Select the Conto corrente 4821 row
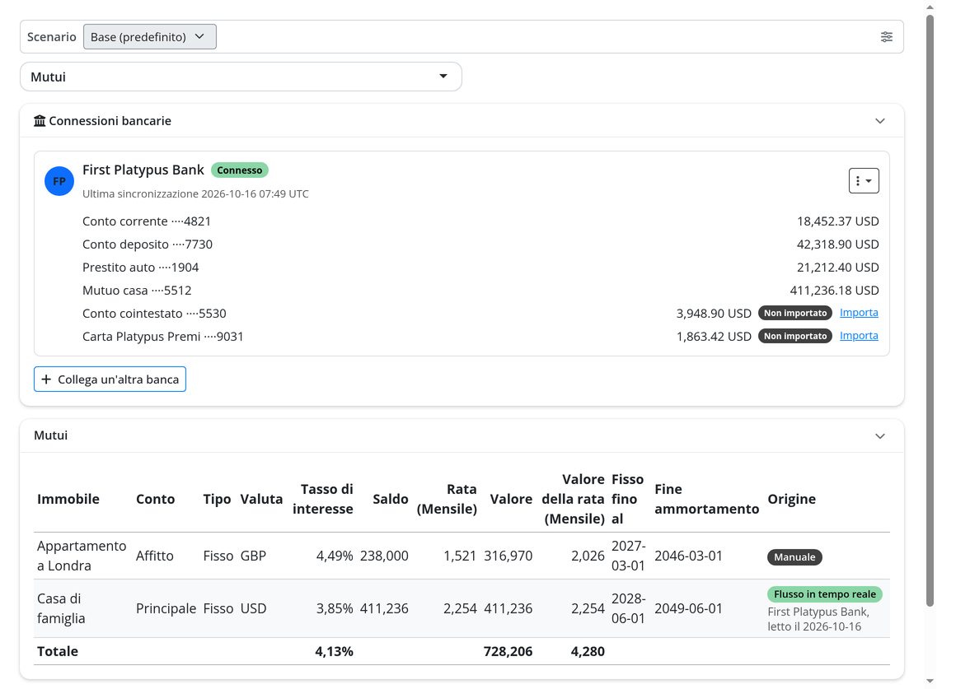 click(480, 221)
